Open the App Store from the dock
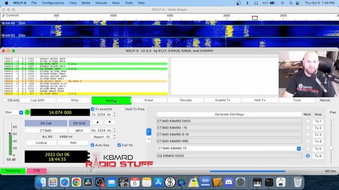339x190 pixels. pos(158,182)
